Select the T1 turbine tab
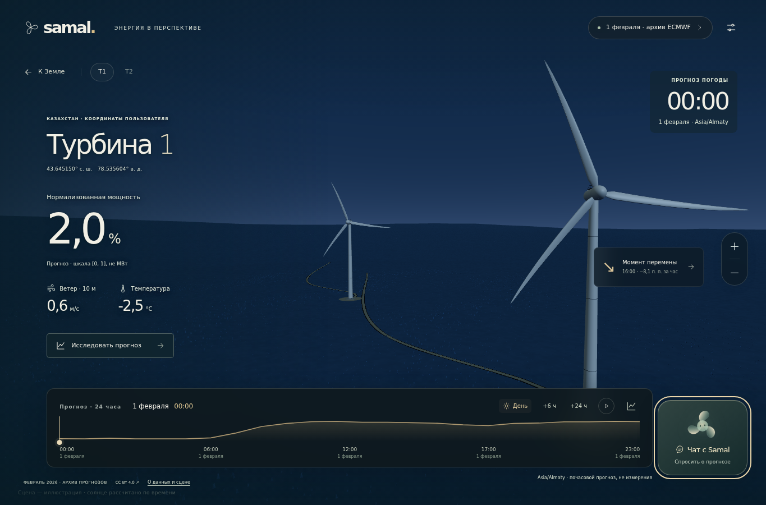This screenshot has width=766, height=505. click(102, 72)
